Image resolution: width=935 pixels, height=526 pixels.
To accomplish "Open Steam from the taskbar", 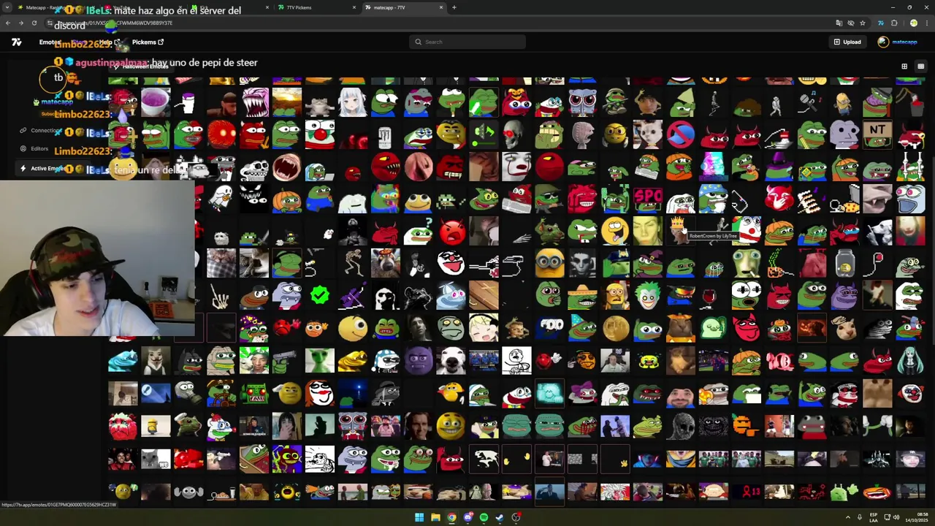I will tap(500, 517).
